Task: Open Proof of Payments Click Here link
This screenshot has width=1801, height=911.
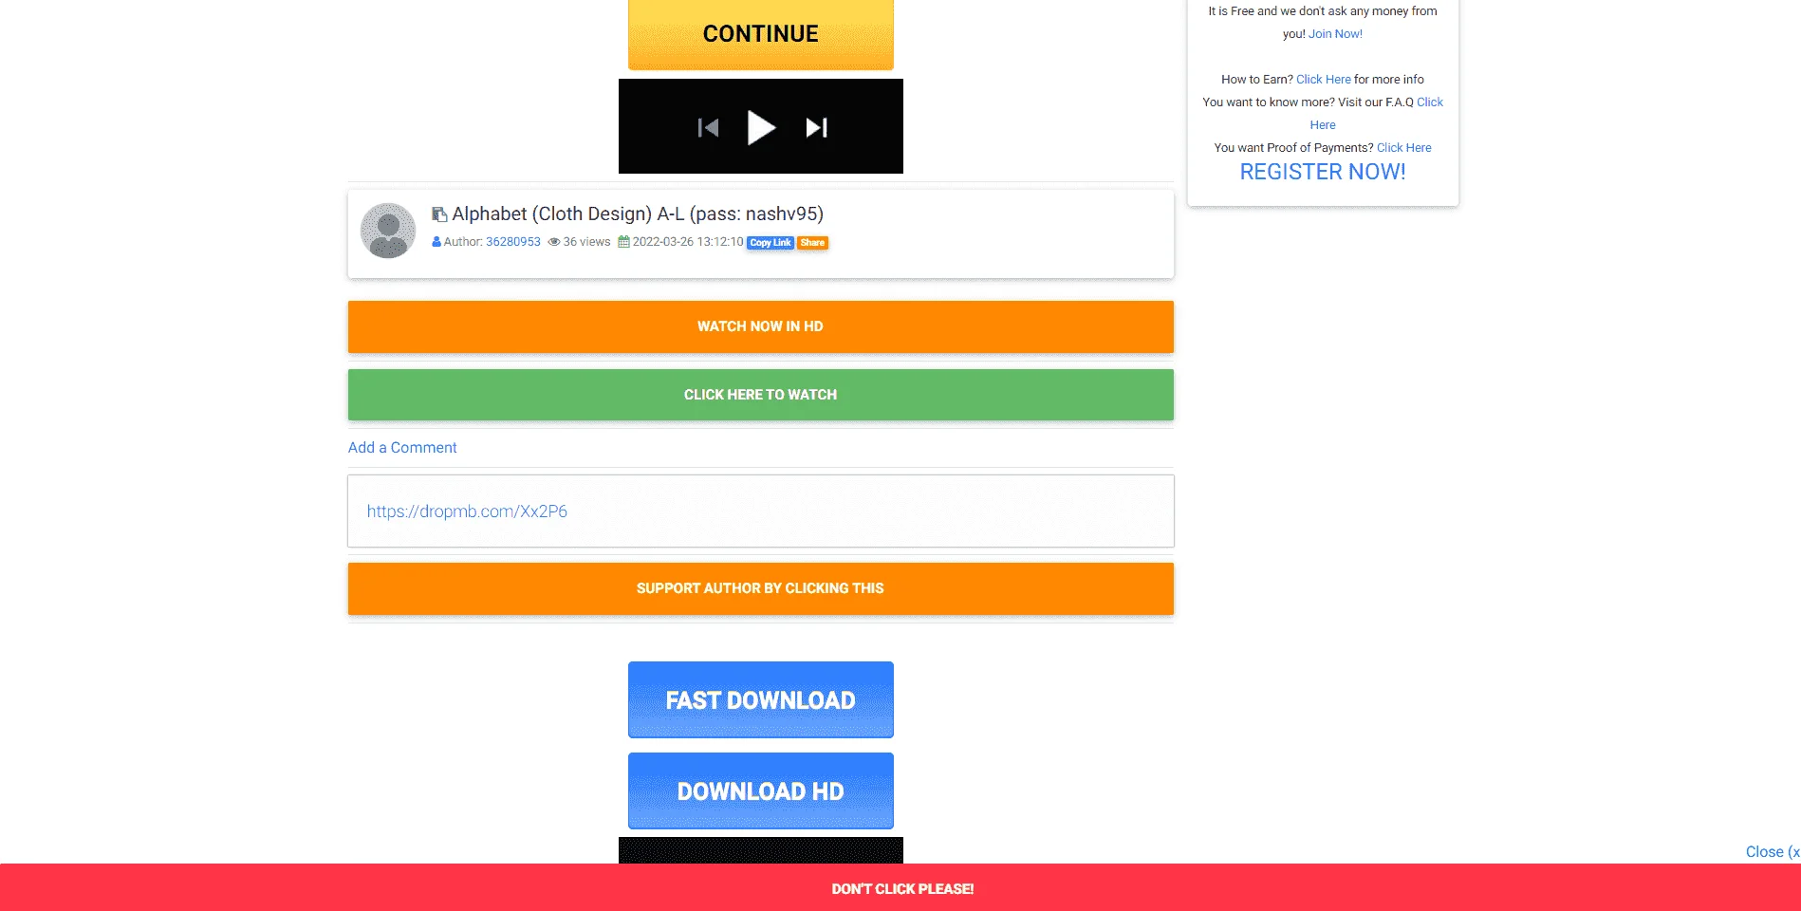Action: [x=1403, y=148]
